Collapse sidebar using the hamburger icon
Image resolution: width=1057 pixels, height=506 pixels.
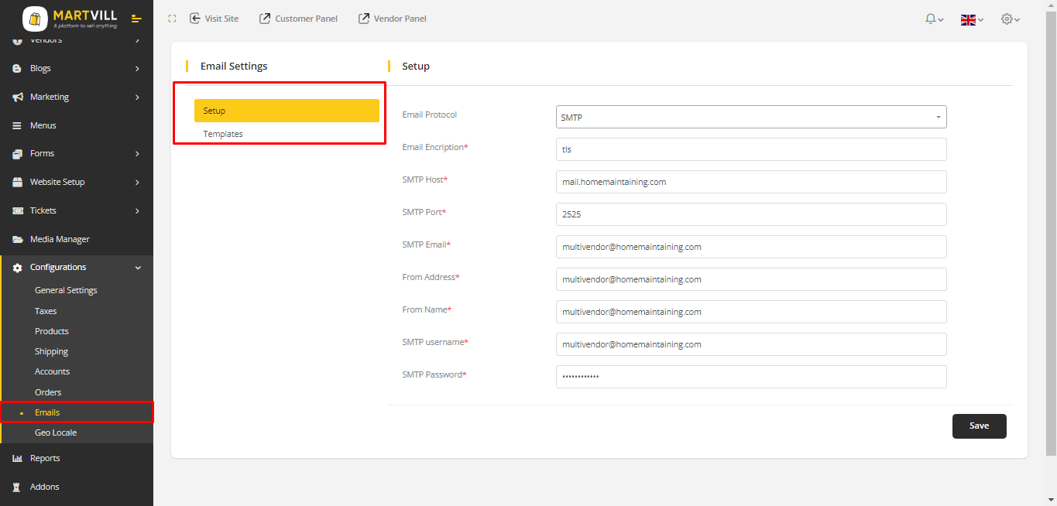136,19
